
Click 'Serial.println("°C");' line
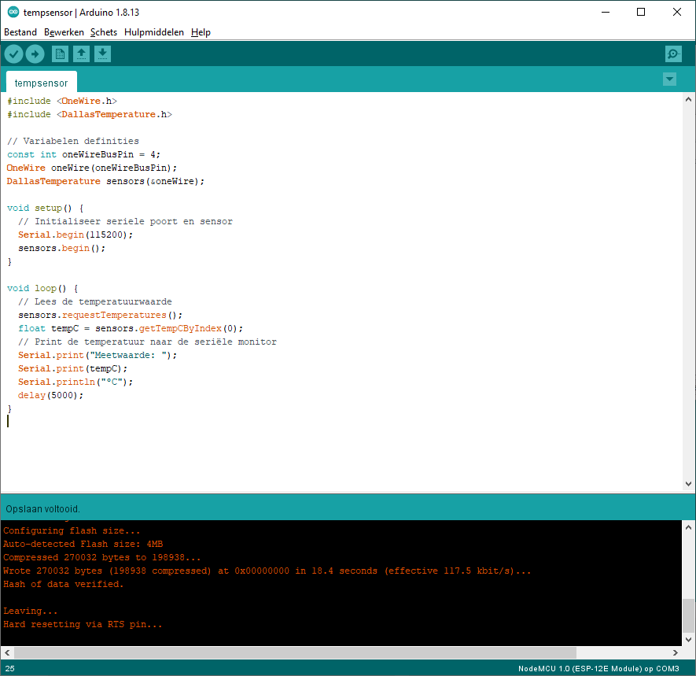(75, 382)
